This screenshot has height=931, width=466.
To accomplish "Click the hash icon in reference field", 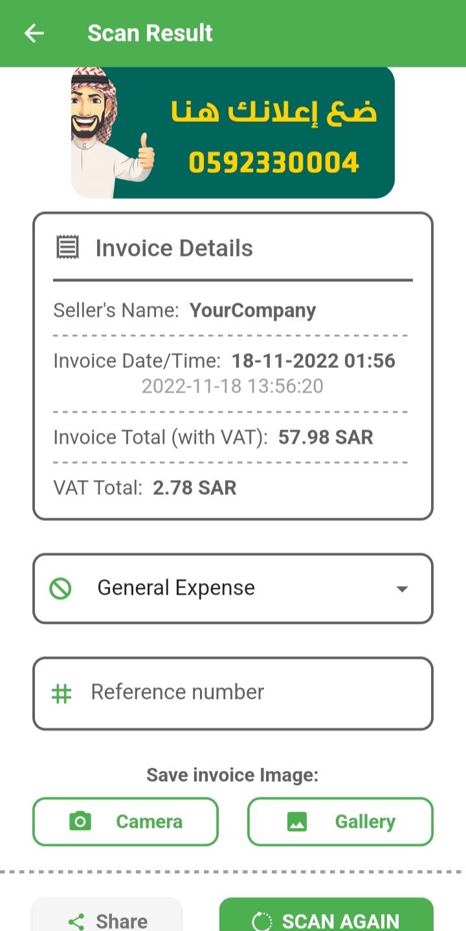I will click(61, 693).
